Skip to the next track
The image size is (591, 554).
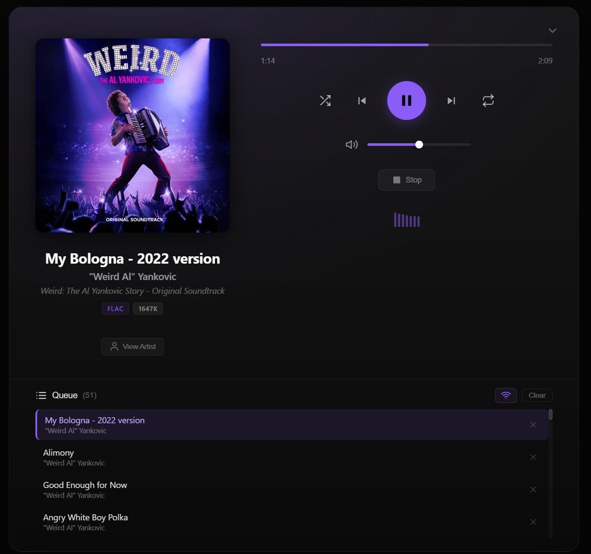point(451,101)
